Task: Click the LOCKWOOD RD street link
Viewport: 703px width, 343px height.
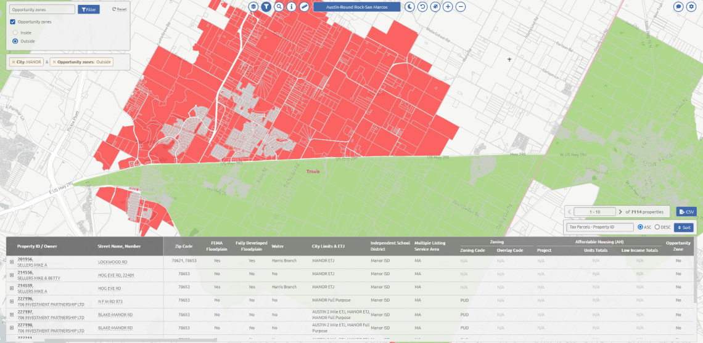Action: pos(112,262)
